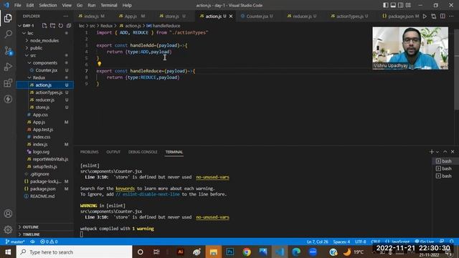Follow first no-unused-vars link in terminal
Image resolution: width=459 pixels, height=258 pixels.
(x=212, y=177)
